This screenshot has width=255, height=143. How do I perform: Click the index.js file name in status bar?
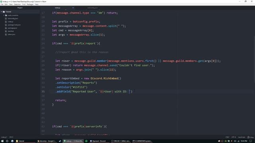pos(4,137)
